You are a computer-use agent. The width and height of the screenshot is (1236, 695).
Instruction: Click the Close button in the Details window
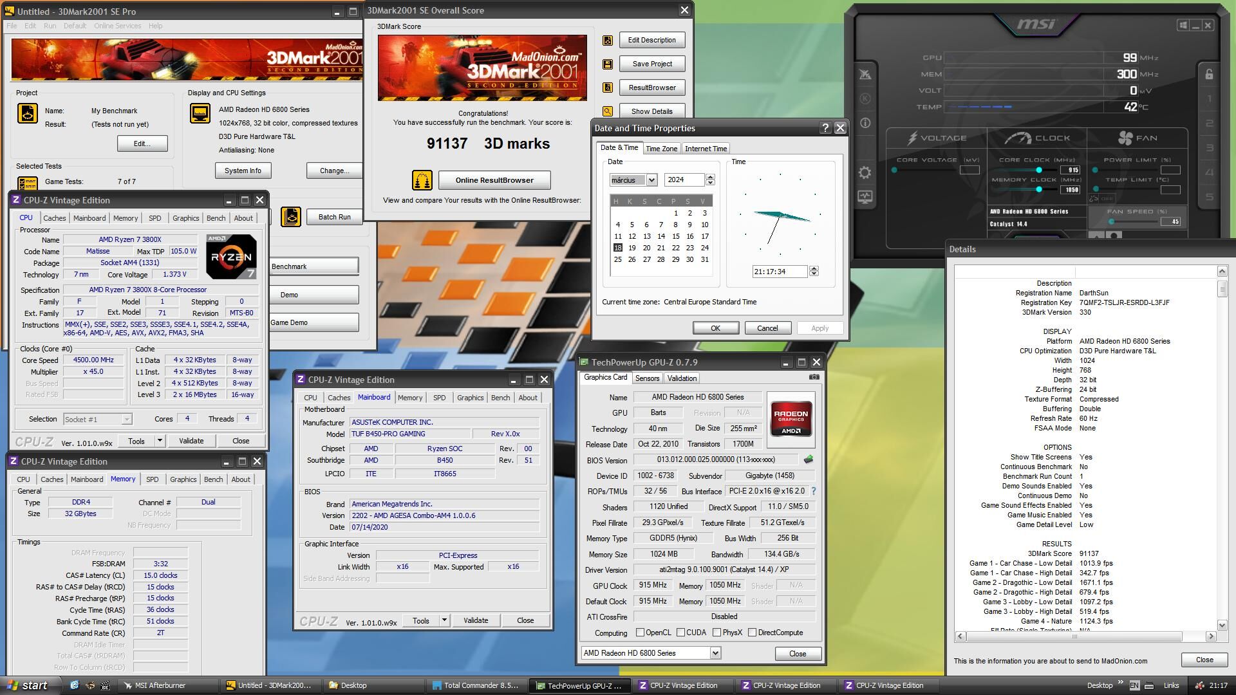[x=1204, y=660]
